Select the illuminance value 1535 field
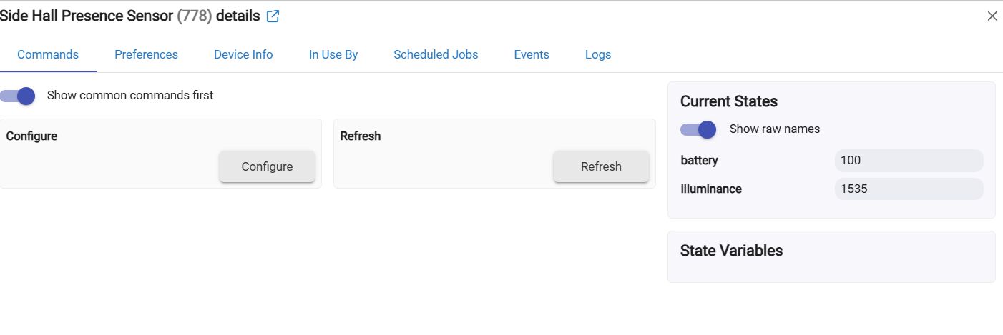 tap(909, 189)
